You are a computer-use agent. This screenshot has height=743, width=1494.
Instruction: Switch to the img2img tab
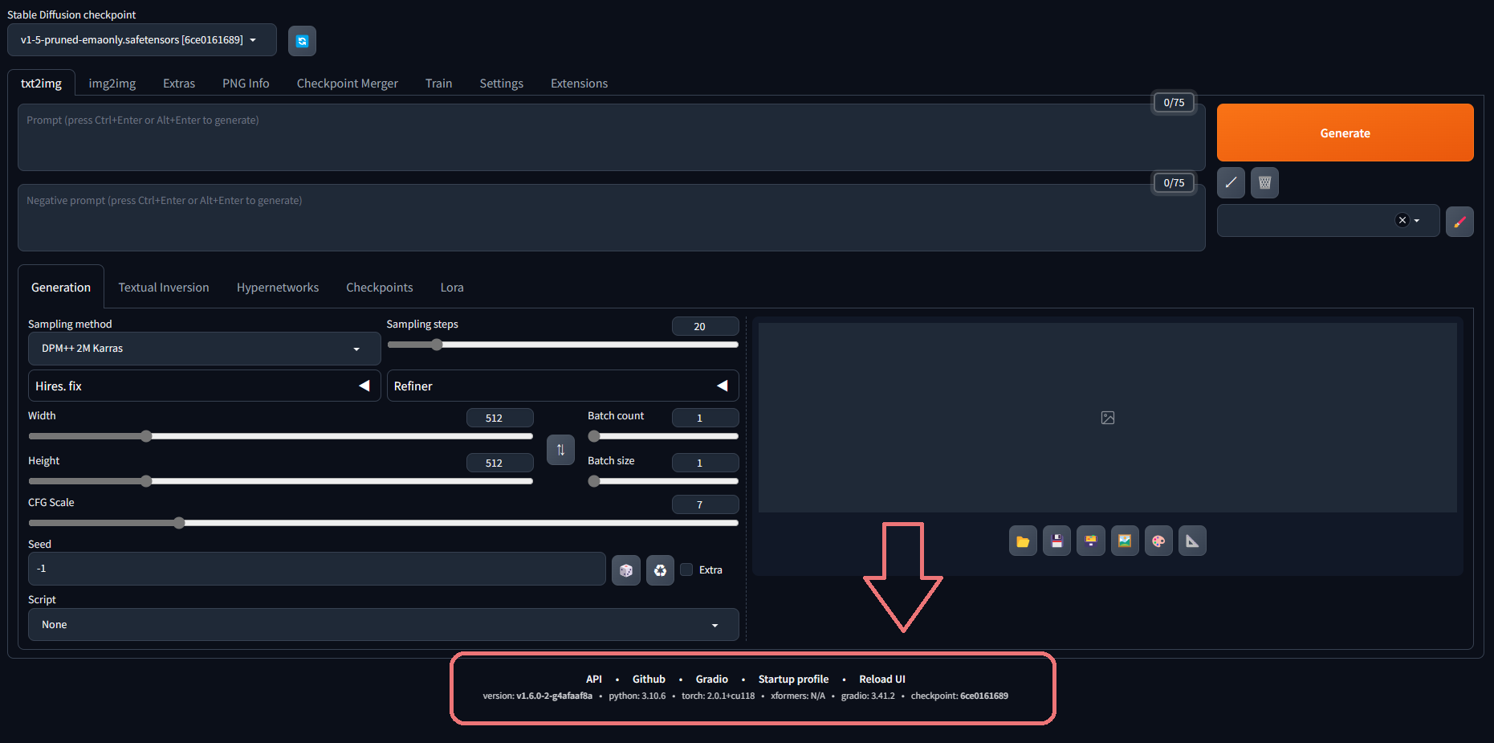[x=112, y=83]
